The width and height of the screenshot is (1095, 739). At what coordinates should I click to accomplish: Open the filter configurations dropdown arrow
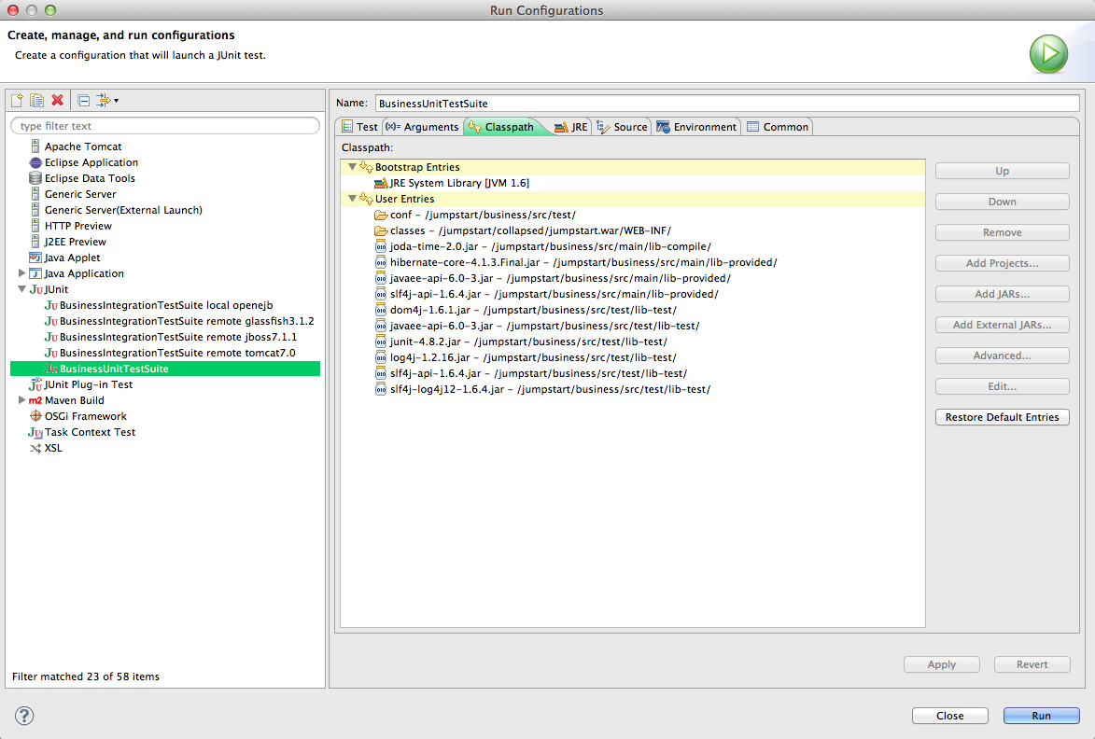116,101
